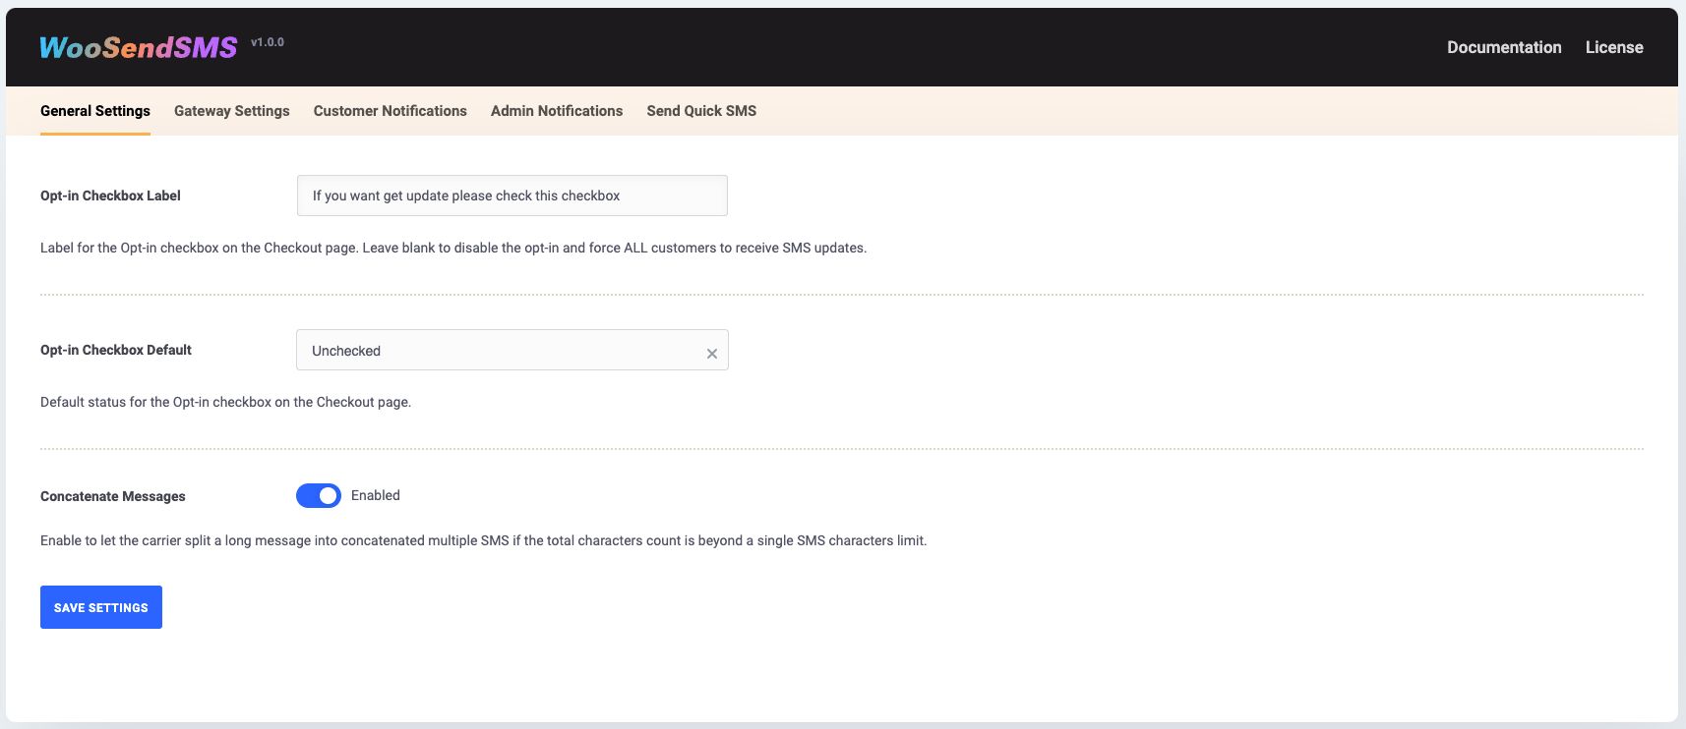1686x729 pixels.
Task: Open the Documentation link
Action: click(1503, 47)
